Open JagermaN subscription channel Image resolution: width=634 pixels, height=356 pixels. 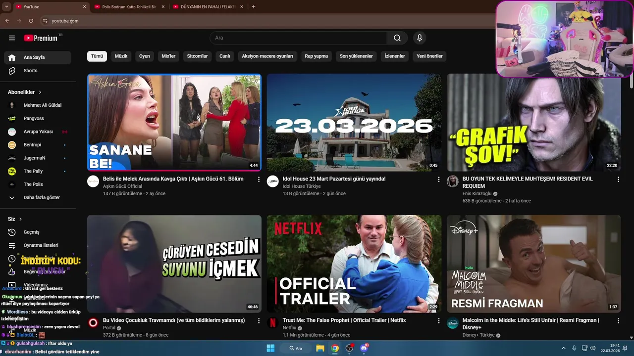click(38, 158)
